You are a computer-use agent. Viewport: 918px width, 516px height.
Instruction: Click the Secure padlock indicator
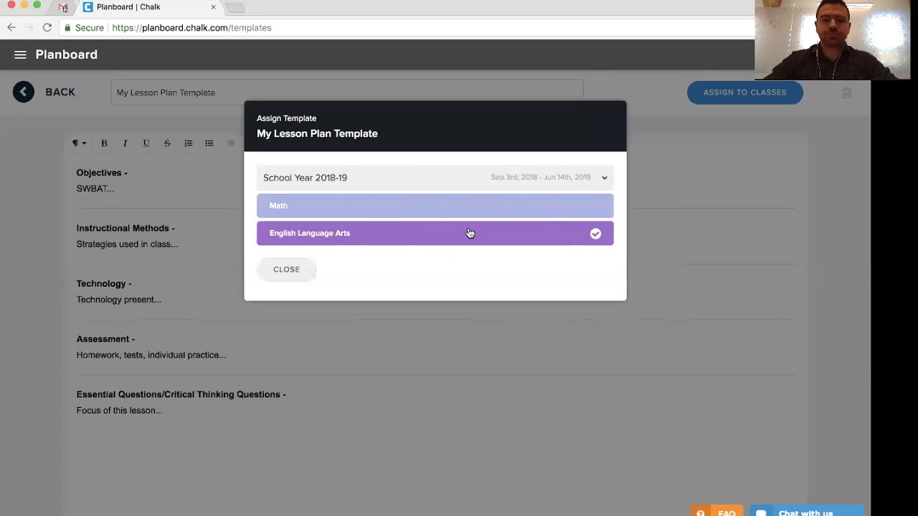83,28
